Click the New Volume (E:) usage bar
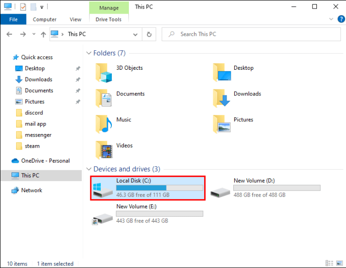This screenshot has width=346, height=268. pyautogui.click(x=159, y=214)
